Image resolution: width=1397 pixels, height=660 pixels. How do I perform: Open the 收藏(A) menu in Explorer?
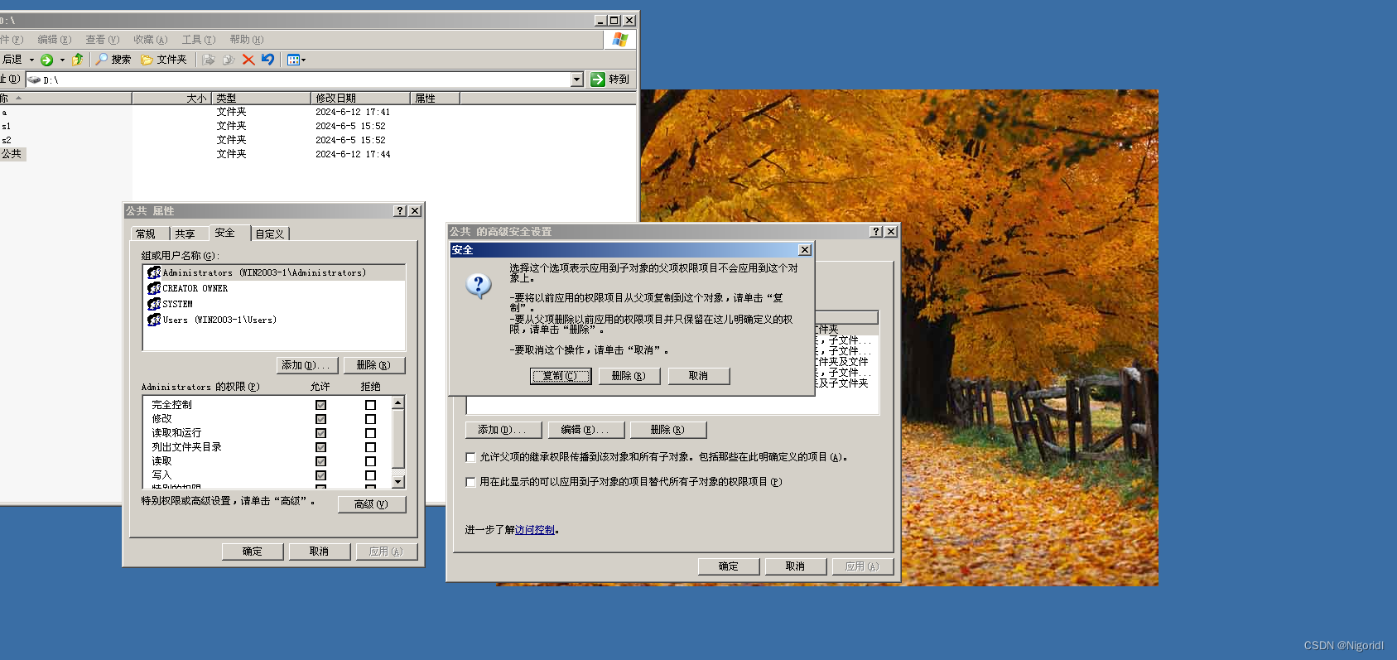[x=151, y=40]
